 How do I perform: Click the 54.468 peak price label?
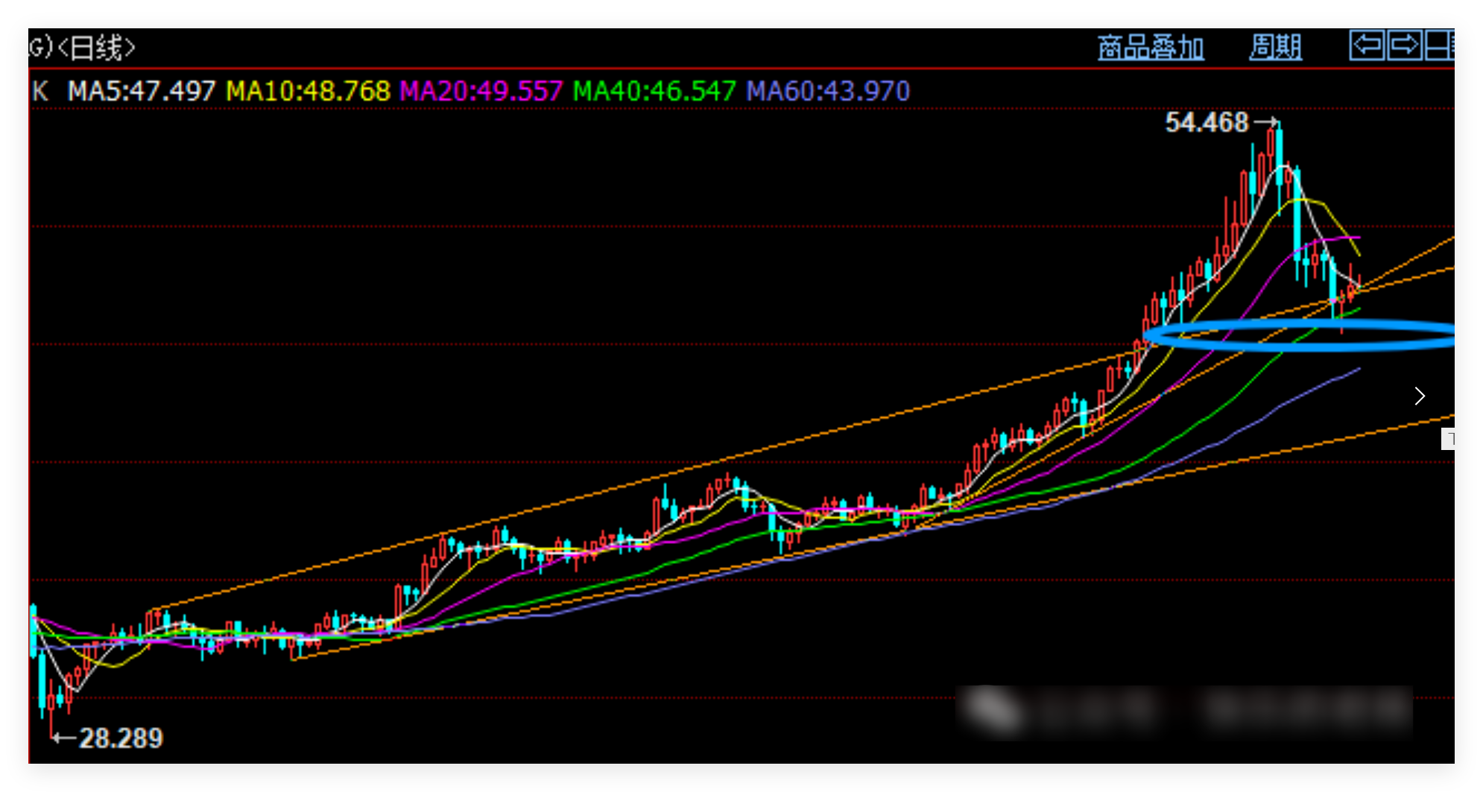[1206, 122]
